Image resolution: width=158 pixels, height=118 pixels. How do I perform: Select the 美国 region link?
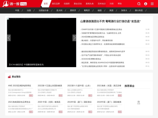(x=111, y=10)
